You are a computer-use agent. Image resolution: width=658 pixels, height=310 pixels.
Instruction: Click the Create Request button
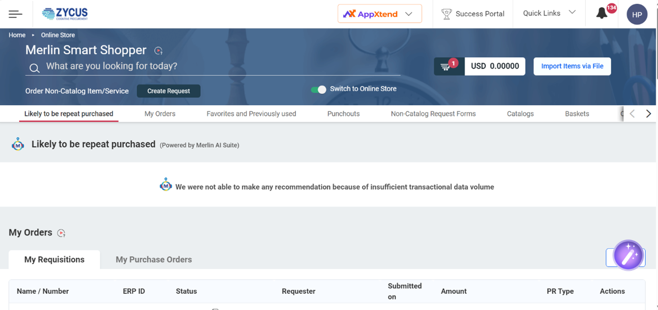(x=168, y=91)
